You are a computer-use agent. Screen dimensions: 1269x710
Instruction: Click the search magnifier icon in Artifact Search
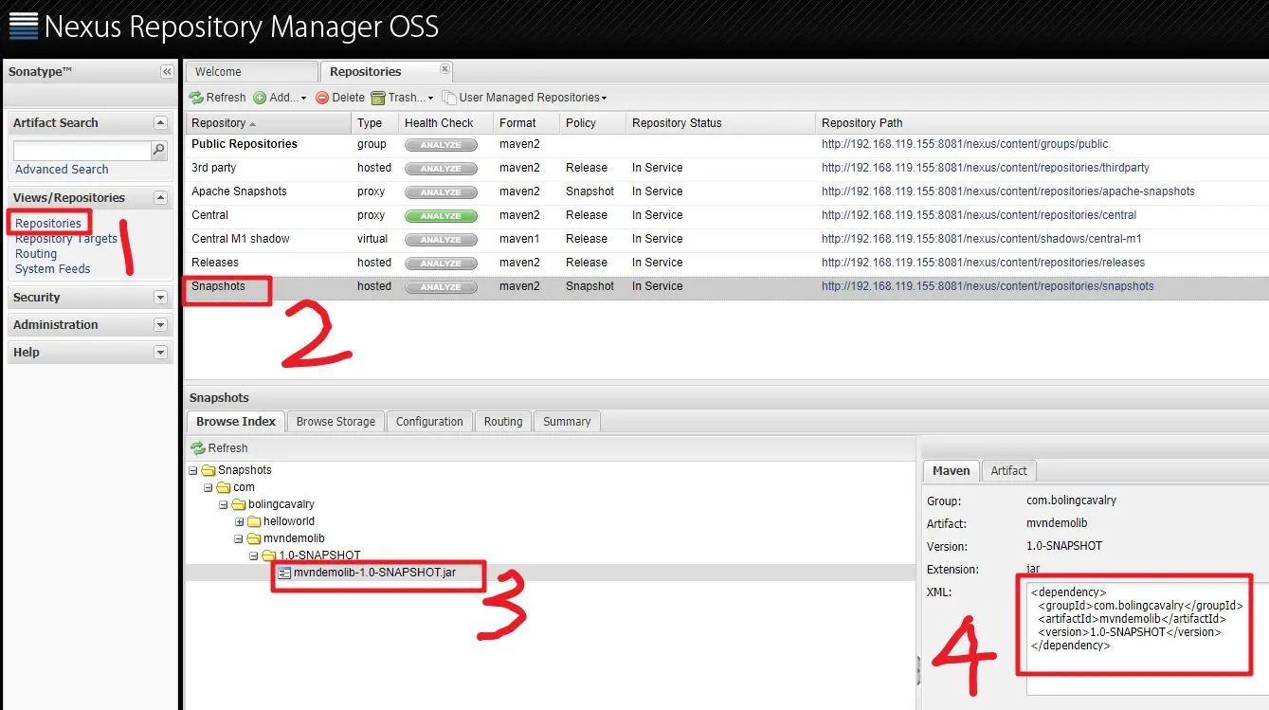click(158, 150)
